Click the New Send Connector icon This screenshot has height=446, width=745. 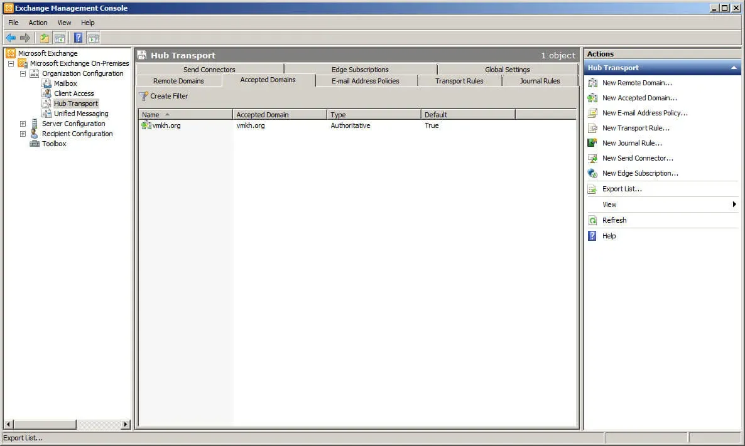pyautogui.click(x=592, y=159)
